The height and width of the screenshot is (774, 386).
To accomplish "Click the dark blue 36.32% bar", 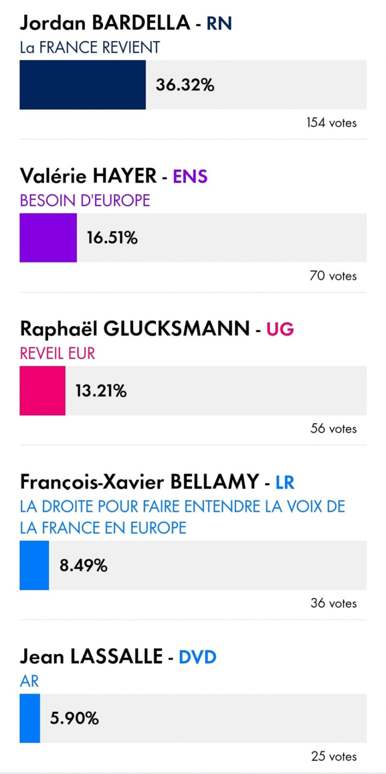I will pos(83,85).
